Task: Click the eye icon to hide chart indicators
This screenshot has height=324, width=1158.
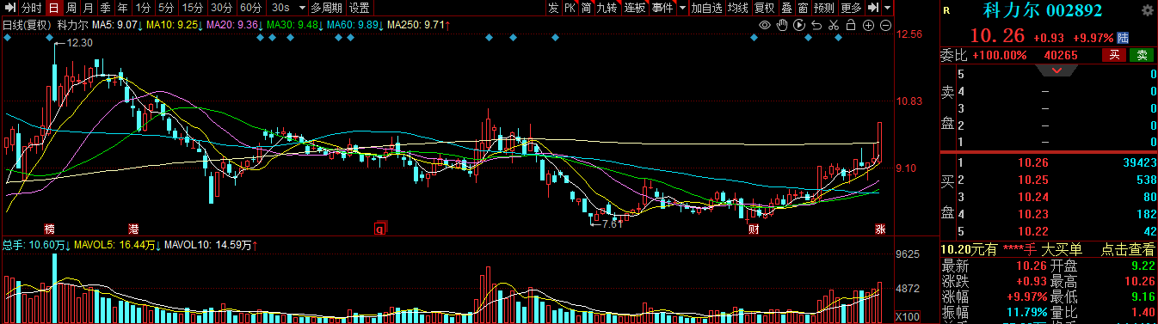Action: 765,25
